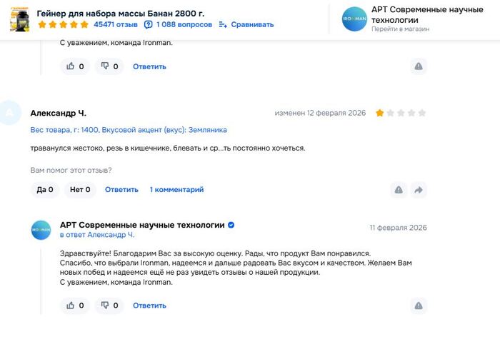Report Александр Ч.'s review with the warning icon

click(399, 190)
